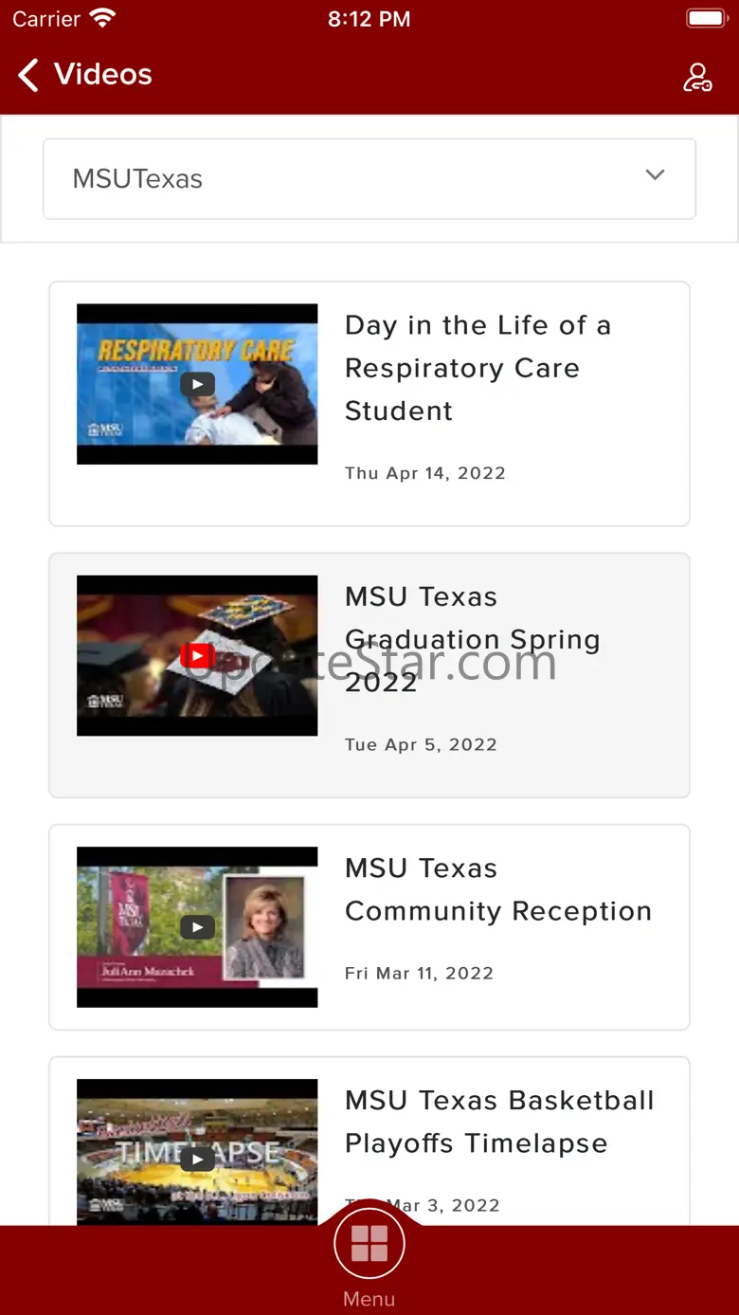Screen dimensions: 739x1315
Task: Click the dropdown chevron arrow
Action: pyautogui.click(x=655, y=175)
